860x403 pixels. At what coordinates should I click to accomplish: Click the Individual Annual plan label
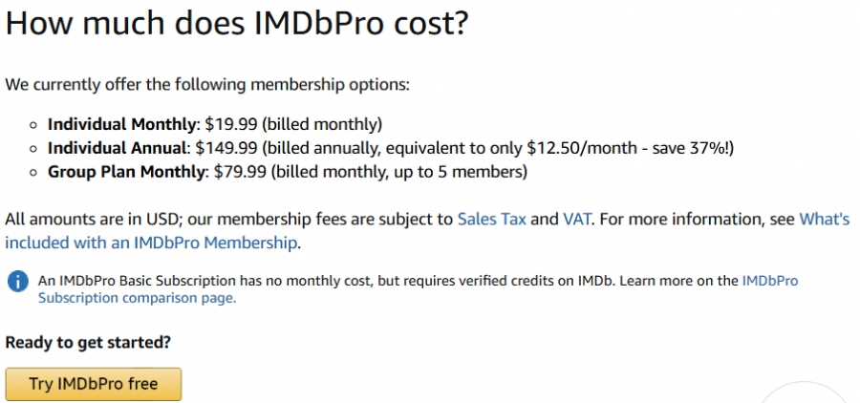118,148
